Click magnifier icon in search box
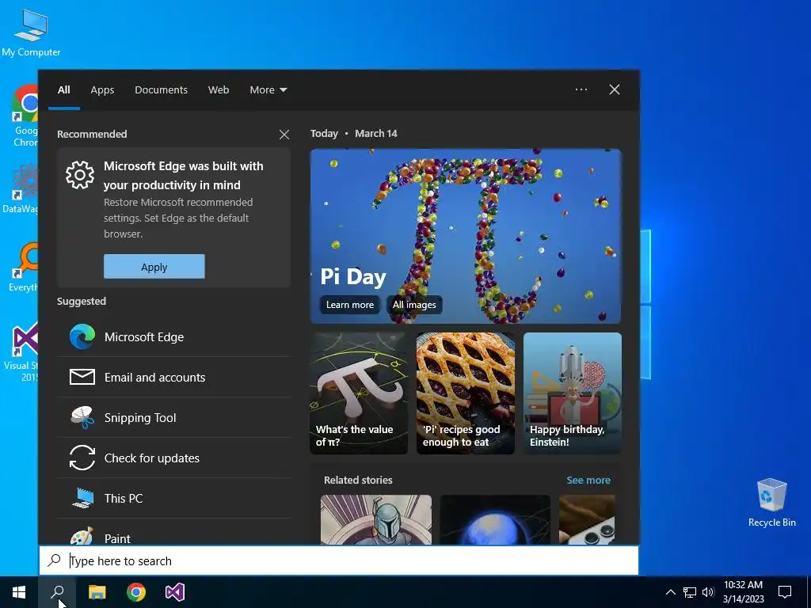Viewport: 811px width, 608px height. [x=55, y=560]
